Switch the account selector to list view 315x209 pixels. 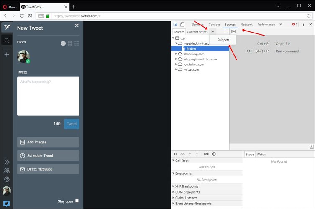click(x=77, y=43)
